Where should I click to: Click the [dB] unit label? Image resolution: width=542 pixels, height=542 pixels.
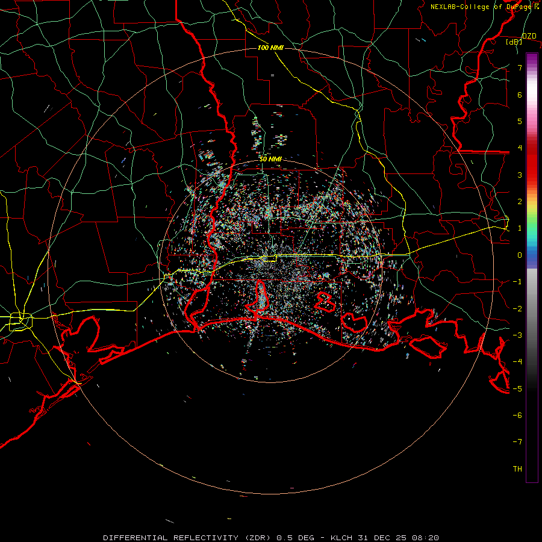click(514, 42)
